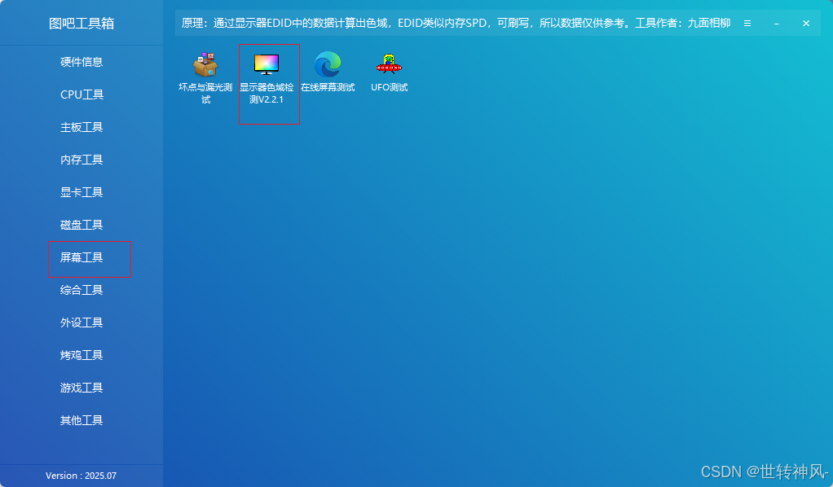Screen dimensions: 833x487
Task: Close the 图吧工具箱 window
Action: (x=806, y=24)
